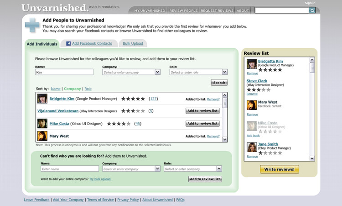
Task: Add back Mike Costa to Review list
Action: tap(253, 136)
